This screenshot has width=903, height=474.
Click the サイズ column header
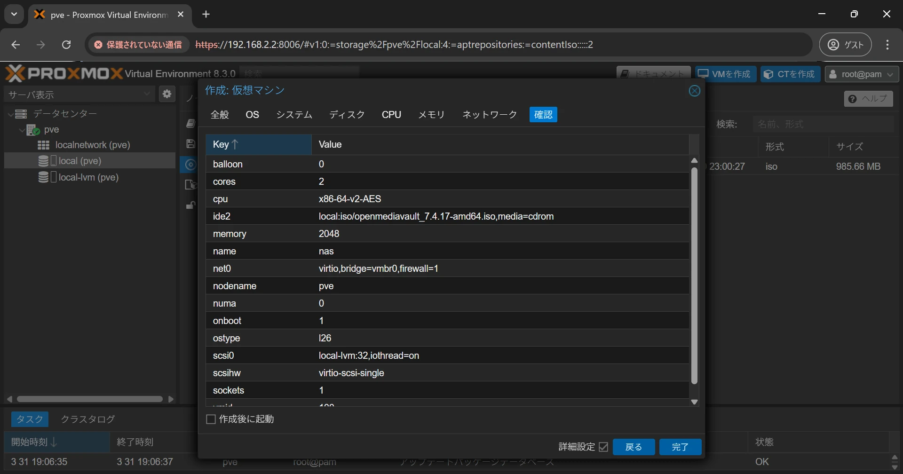[863, 147]
